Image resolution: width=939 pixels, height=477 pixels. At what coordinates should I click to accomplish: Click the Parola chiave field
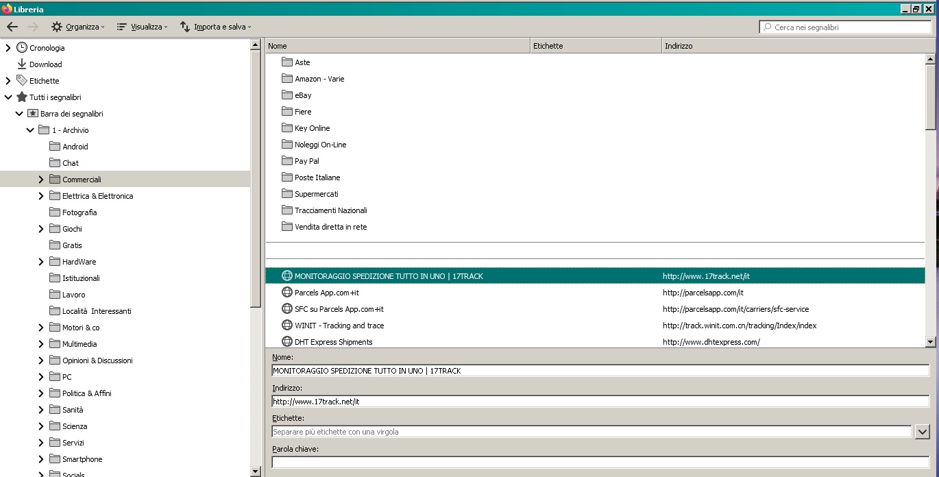(600, 462)
